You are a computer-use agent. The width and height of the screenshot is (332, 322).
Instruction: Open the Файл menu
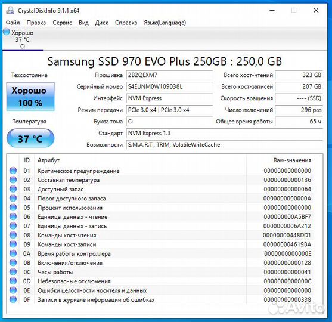click(x=13, y=23)
